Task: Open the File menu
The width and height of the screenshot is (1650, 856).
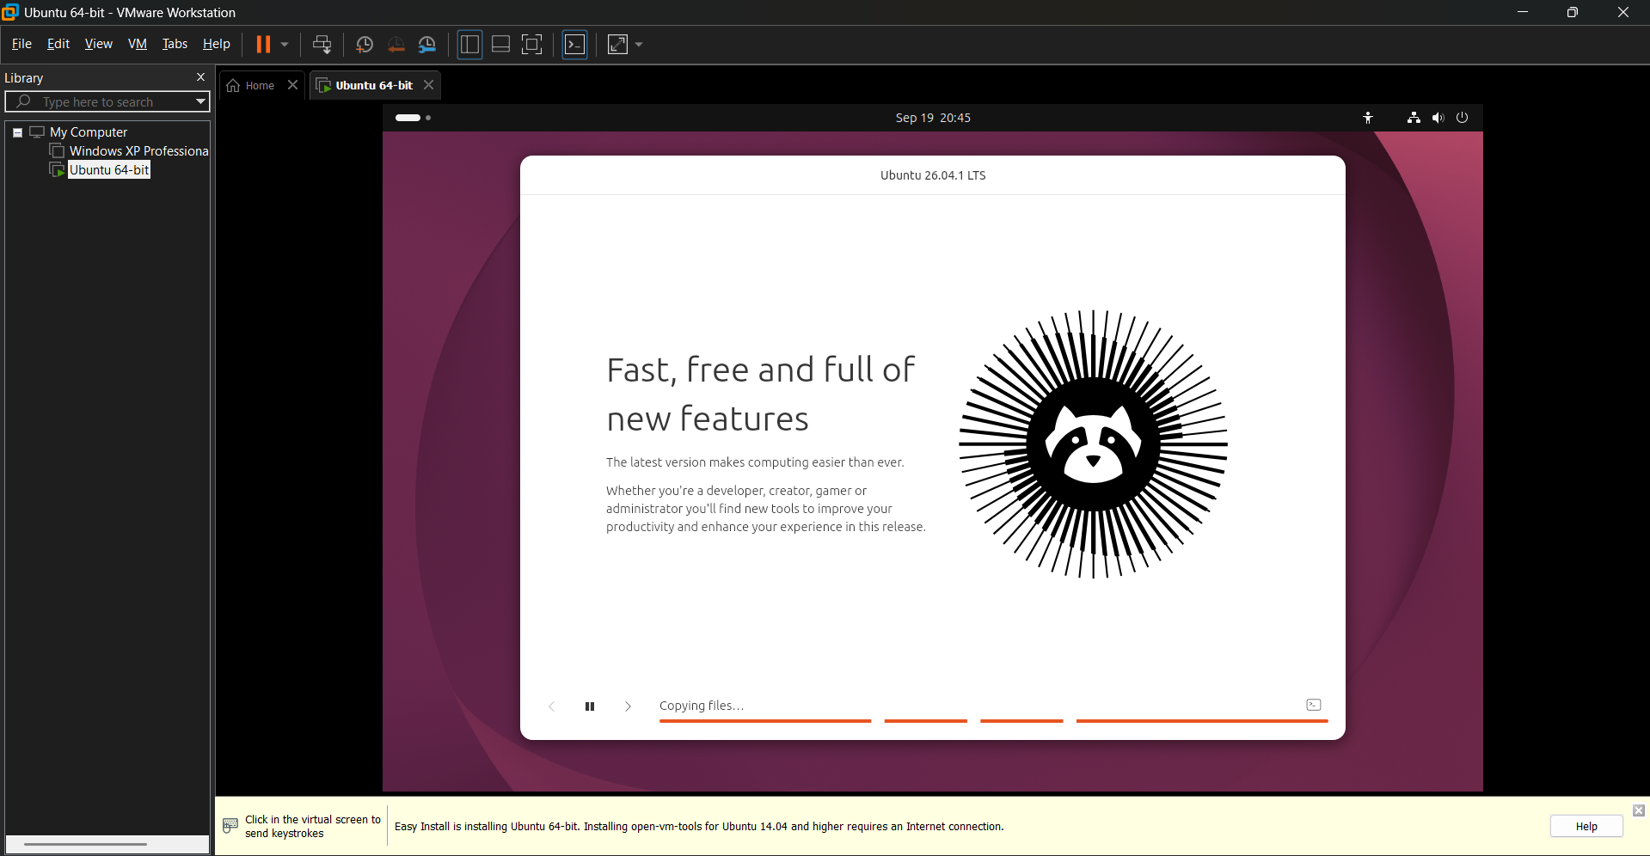Action: 21,44
